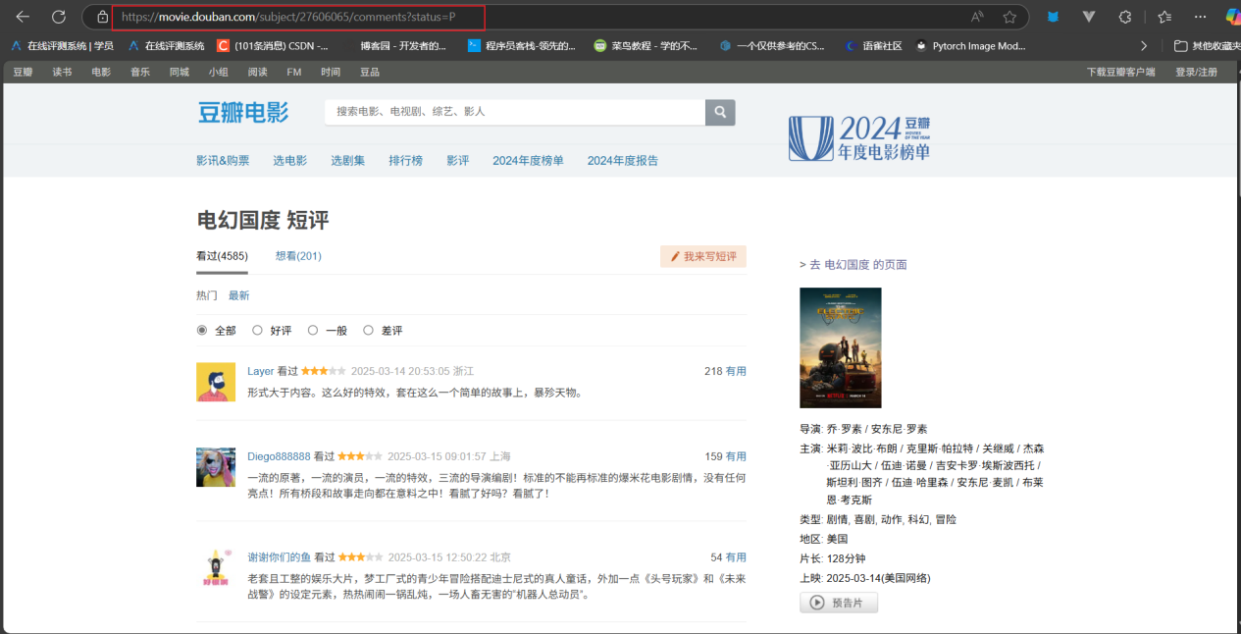Image resolution: width=1241 pixels, height=634 pixels.
Task: Open the Diego888888 username link
Action: pos(279,456)
